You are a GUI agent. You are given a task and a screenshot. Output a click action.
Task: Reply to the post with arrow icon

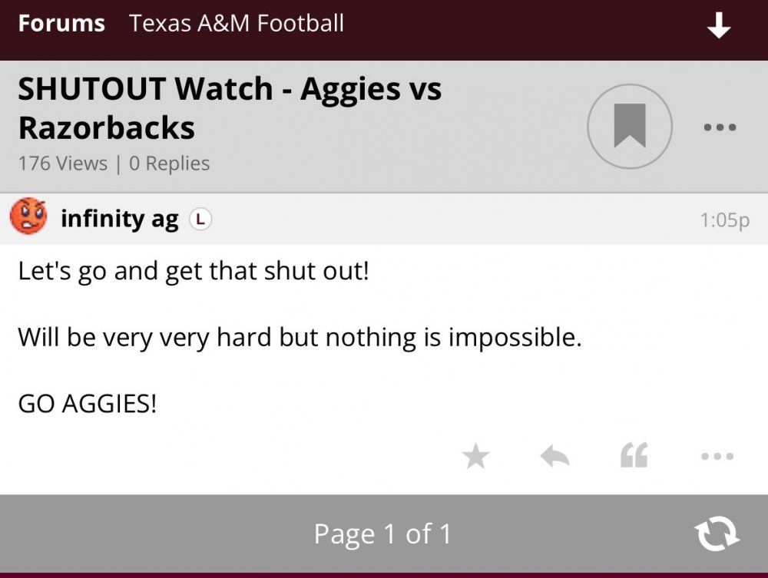(554, 457)
